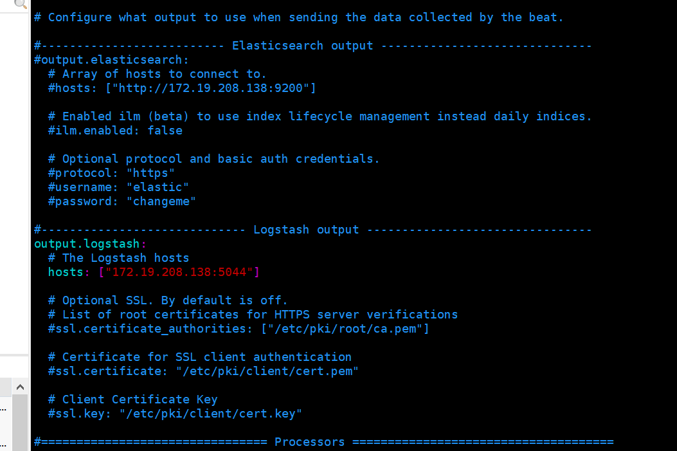The height and width of the screenshot is (451, 677).
Task: Click the scroll up arrow in left panel
Action: coord(19,387)
